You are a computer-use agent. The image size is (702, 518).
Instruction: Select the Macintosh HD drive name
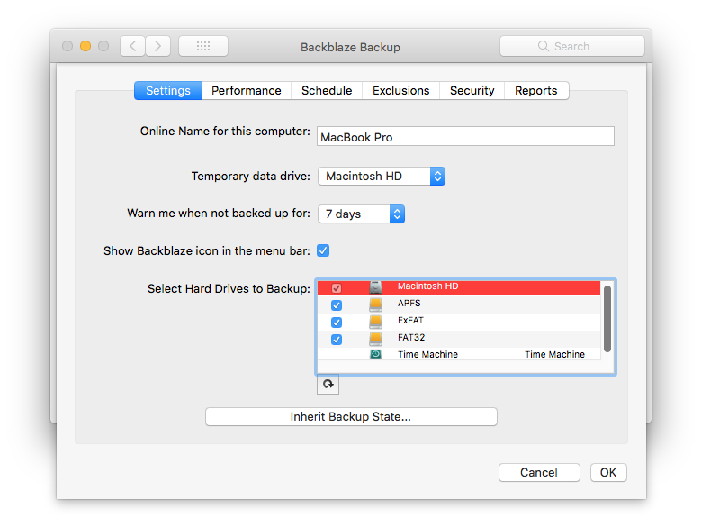[x=428, y=286]
